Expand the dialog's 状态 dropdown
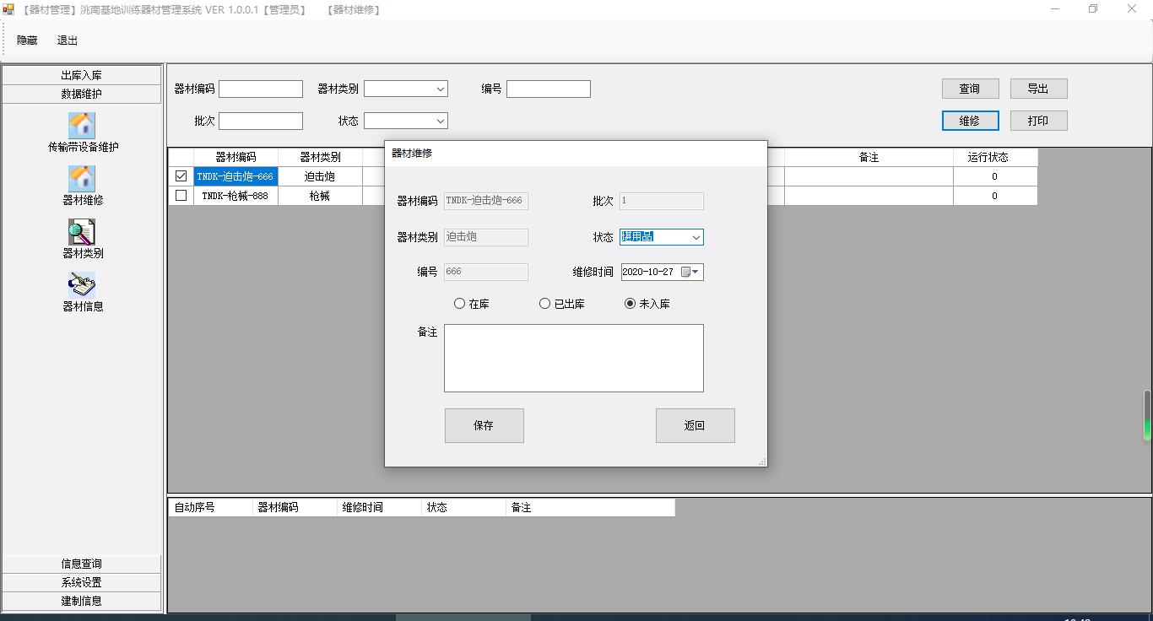This screenshot has width=1153, height=621. pos(696,237)
